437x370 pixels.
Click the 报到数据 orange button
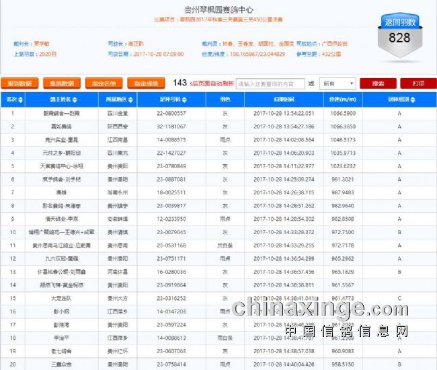point(19,83)
